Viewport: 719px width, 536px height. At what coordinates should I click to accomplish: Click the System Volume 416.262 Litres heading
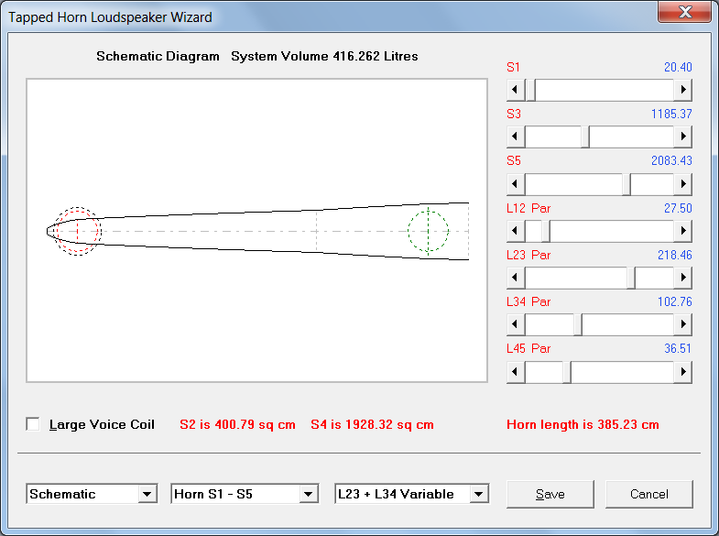click(x=324, y=57)
